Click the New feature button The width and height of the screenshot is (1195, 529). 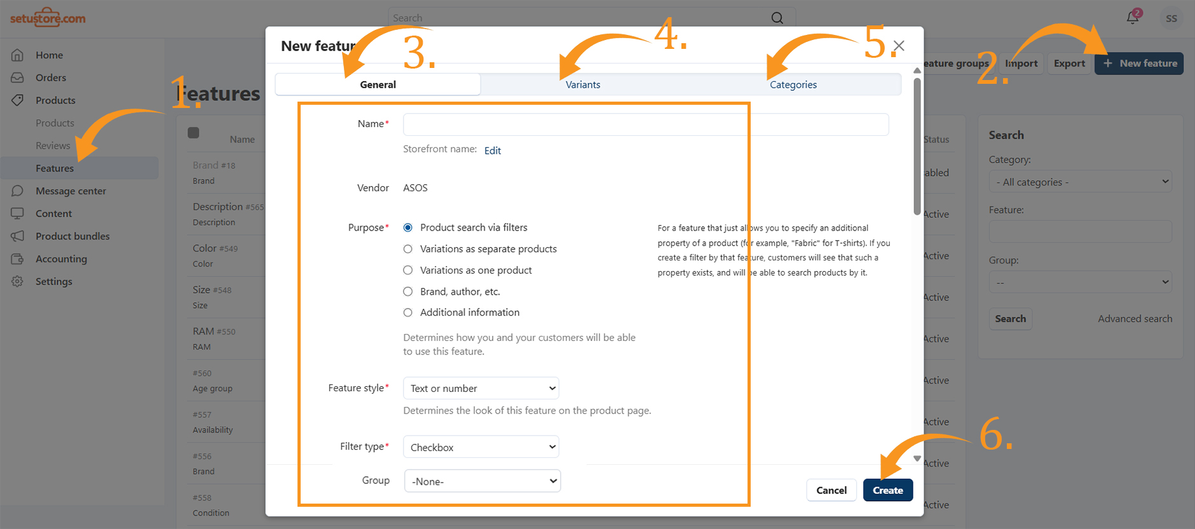pos(1139,64)
